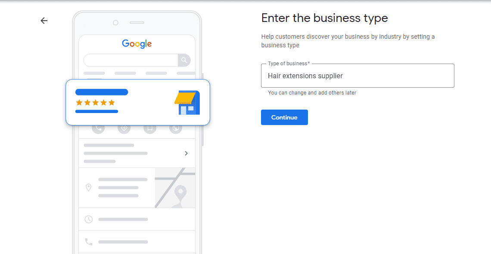Click the Continue button

(x=284, y=117)
